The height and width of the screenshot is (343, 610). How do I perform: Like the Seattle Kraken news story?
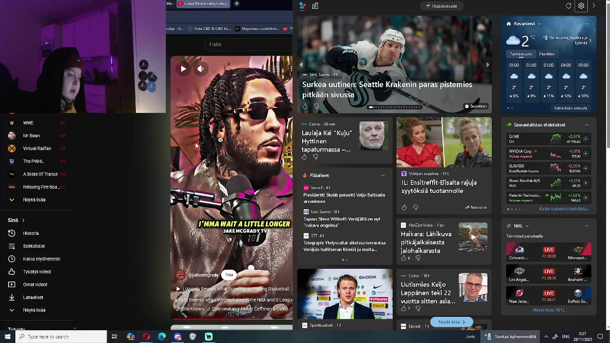305,106
